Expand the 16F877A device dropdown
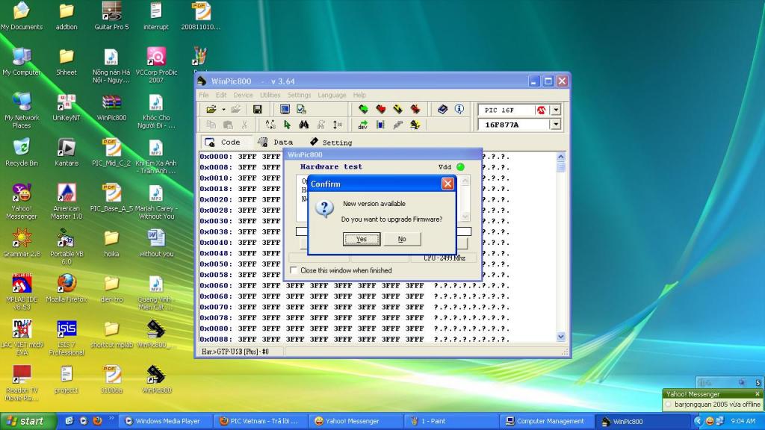This screenshot has width=765, height=430. [556, 125]
